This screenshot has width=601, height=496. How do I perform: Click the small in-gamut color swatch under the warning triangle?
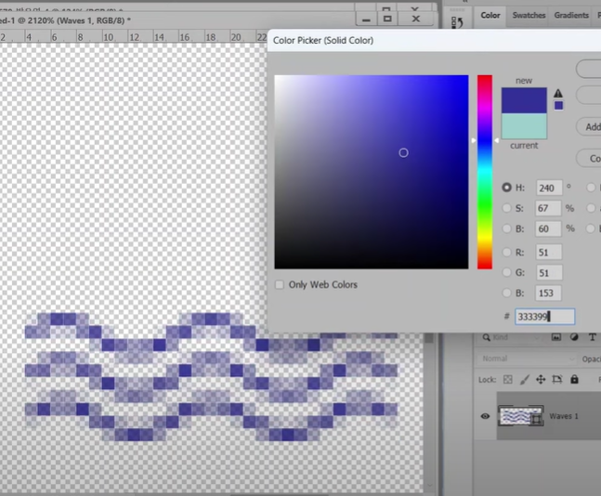pos(558,105)
